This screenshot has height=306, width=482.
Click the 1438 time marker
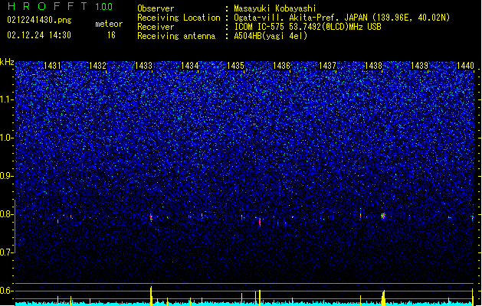click(373, 66)
